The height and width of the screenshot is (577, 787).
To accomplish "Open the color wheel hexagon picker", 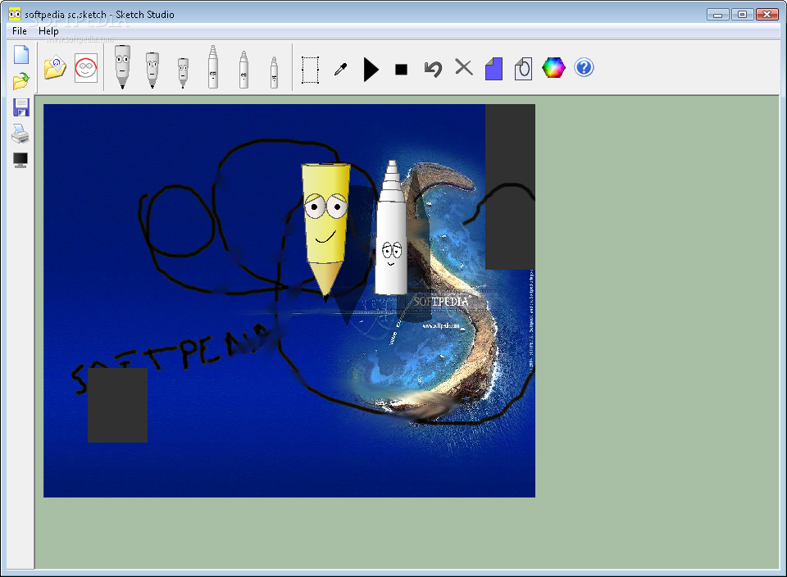I will [553, 68].
